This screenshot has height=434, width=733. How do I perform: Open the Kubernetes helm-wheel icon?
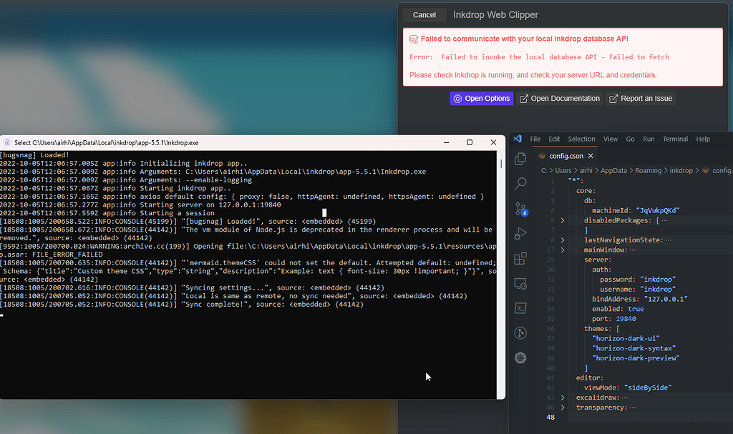[x=521, y=357]
